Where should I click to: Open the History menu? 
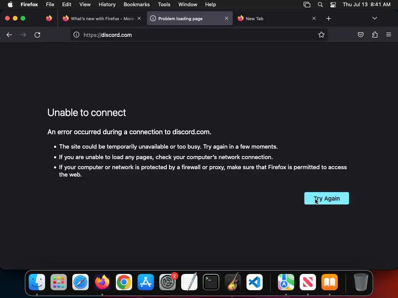107,5
